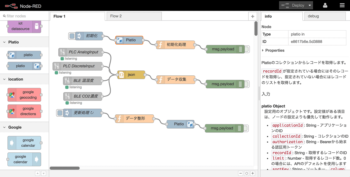Viewport: 350px width, 177px height.
Task: Click the Deploy button
Action: pos(294,5)
